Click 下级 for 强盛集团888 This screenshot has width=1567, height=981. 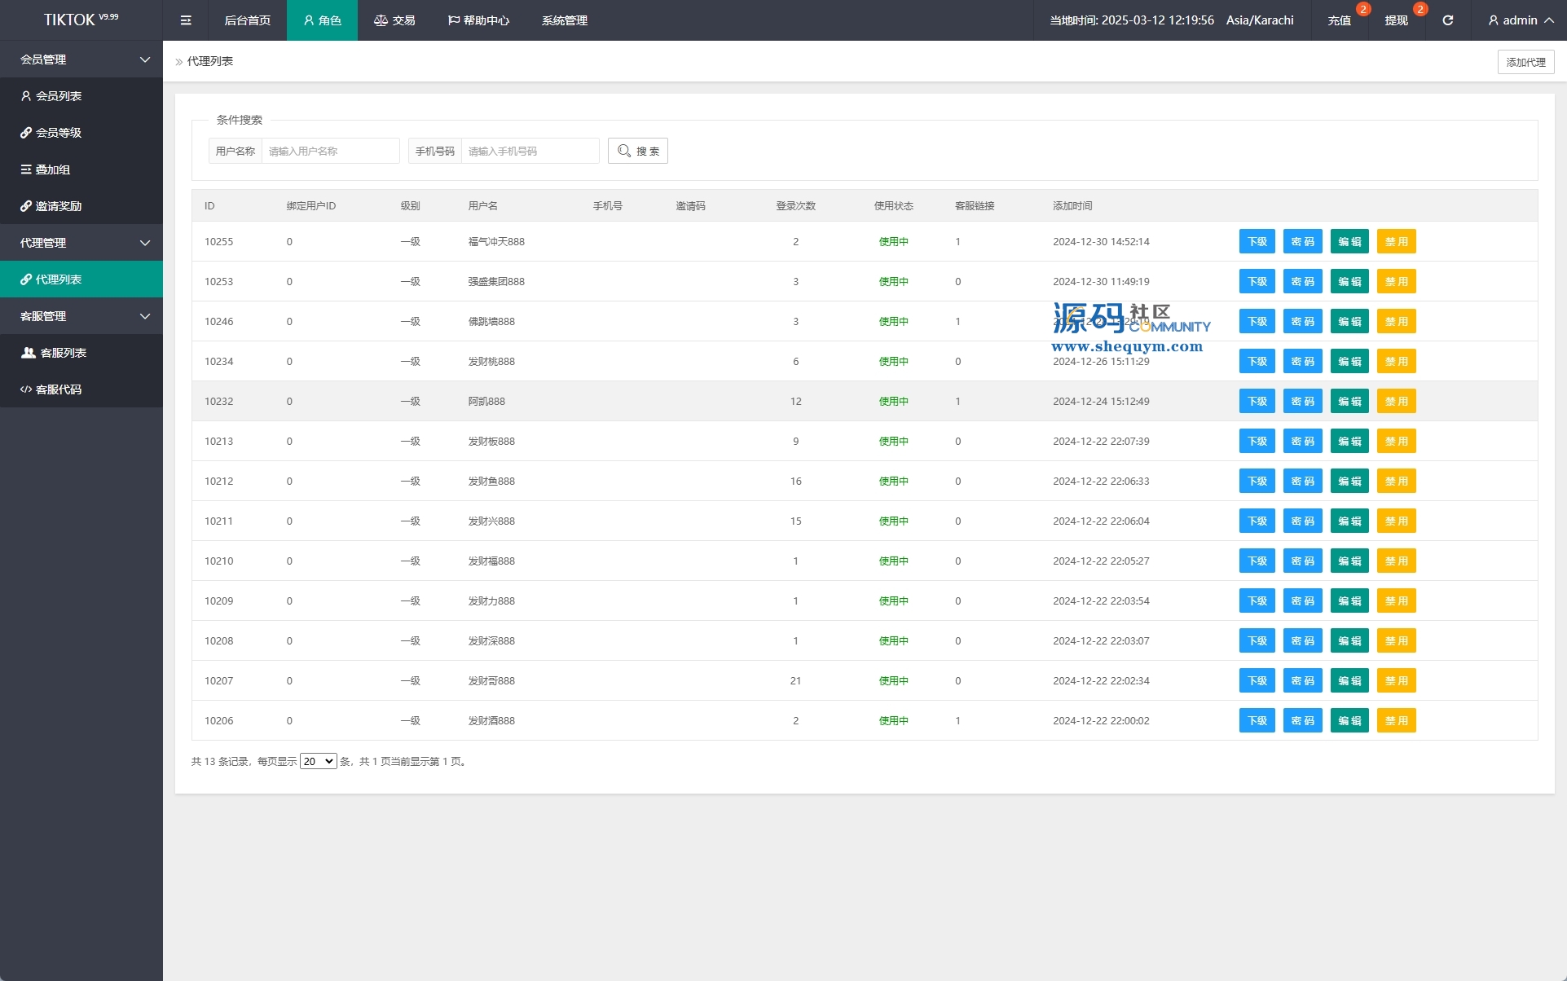(x=1257, y=281)
